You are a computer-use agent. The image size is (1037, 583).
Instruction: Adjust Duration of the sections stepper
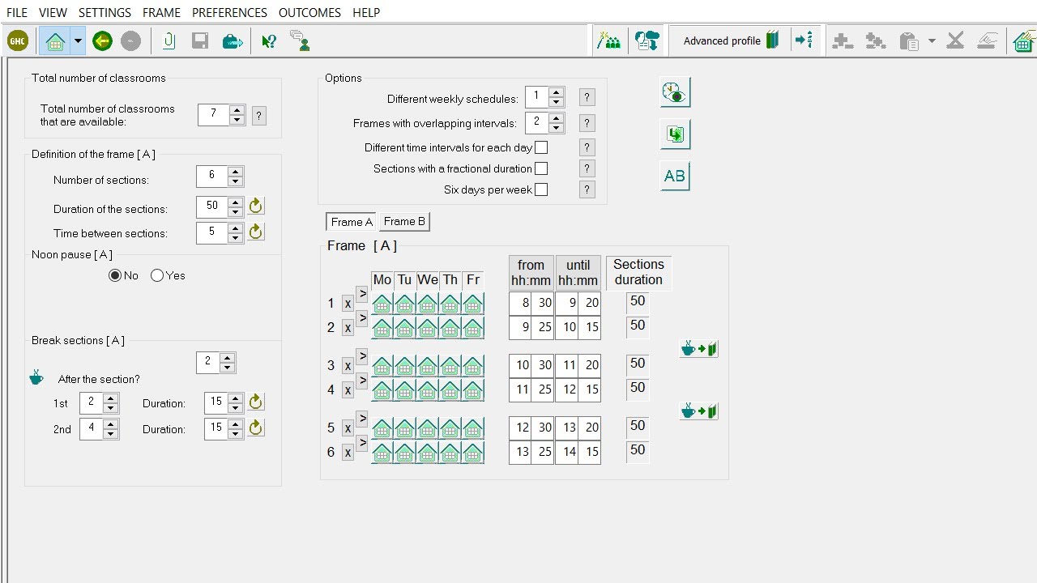click(235, 206)
